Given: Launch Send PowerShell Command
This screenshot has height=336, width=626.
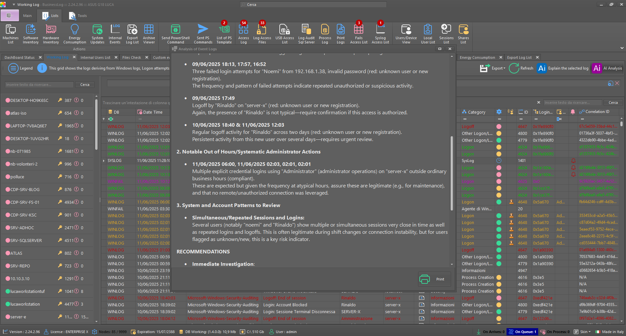Looking at the screenshot, I should pyautogui.click(x=175, y=33).
